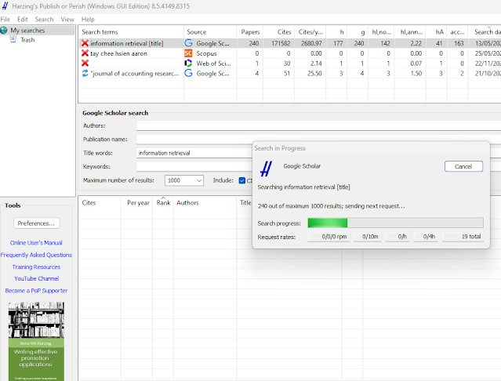Sort searches by the g column header
Viewport: 501px width, 381px height.
click(x=358, y=32)
